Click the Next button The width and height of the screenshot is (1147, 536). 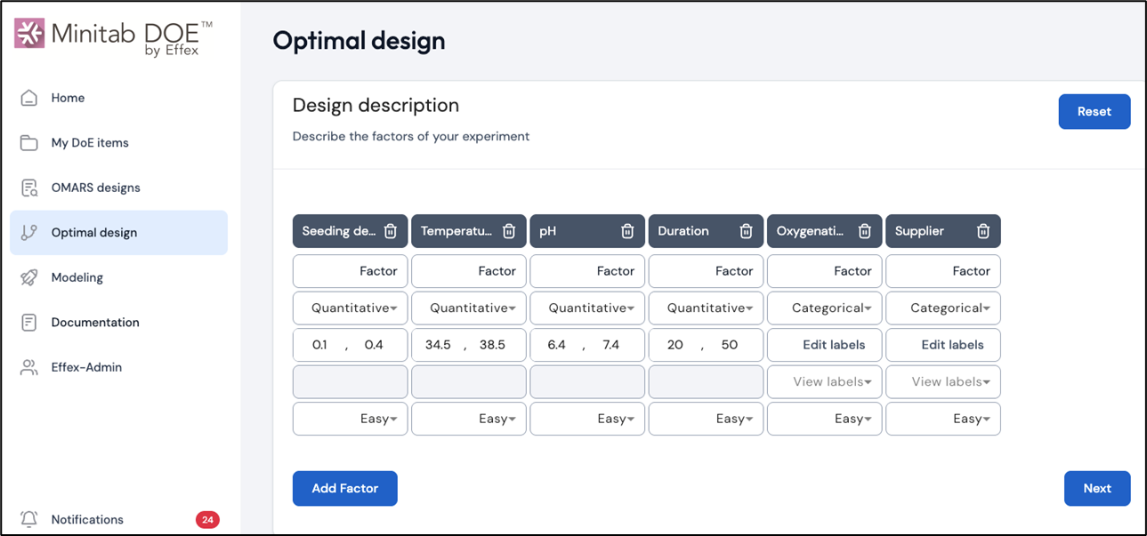coord(1097,488)
